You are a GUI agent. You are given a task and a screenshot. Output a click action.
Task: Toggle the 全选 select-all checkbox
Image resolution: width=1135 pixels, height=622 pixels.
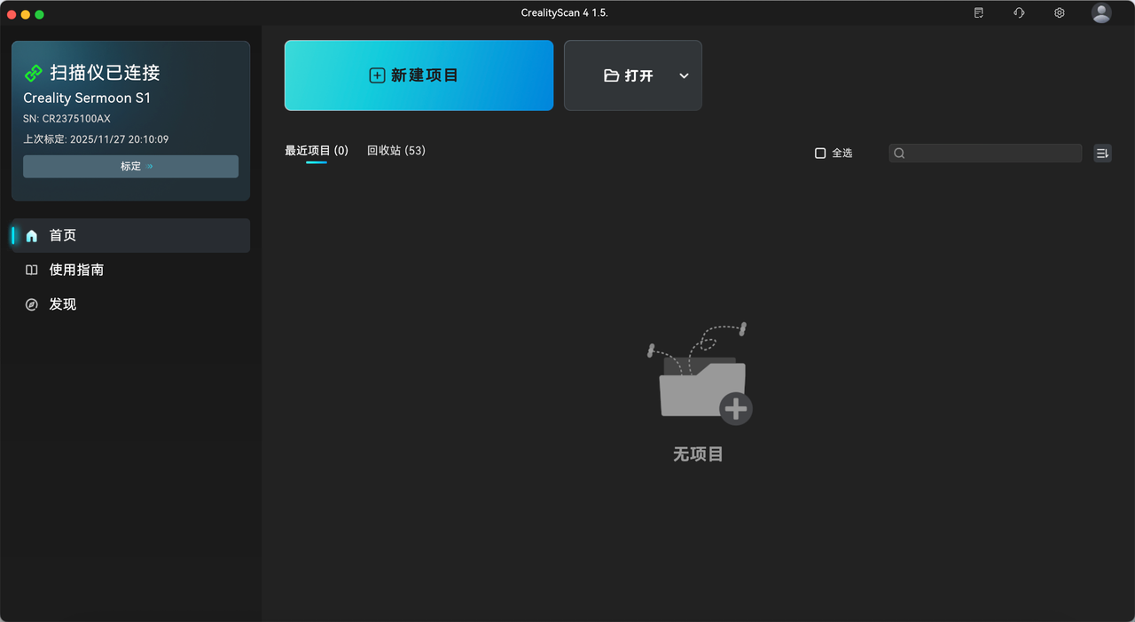click(820, 154)
